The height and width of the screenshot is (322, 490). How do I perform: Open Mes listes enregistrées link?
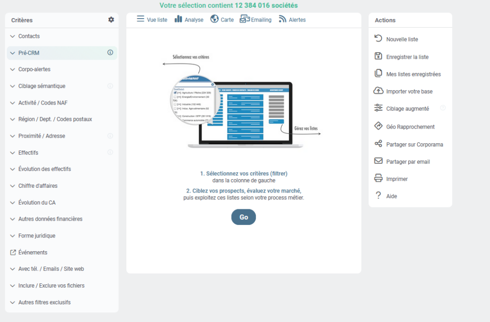[413, 74]
